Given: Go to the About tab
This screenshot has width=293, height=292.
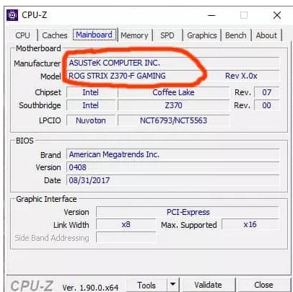Looking at the screenshot, I should [x=266, y=35].
